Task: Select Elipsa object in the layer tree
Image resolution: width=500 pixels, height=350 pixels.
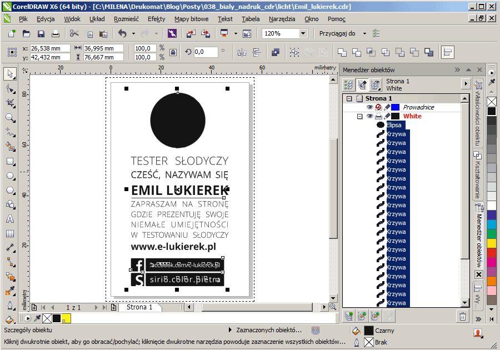Action: (x=394, y=125)
